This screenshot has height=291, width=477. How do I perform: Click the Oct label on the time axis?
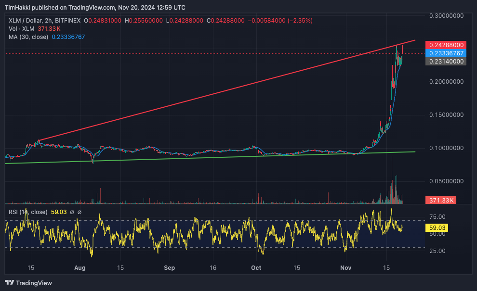pos(256,268)
